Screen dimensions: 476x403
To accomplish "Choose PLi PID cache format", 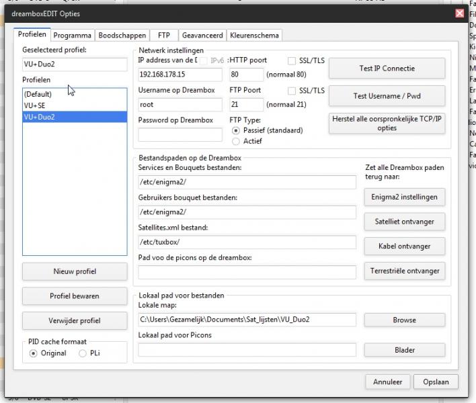I will [x=83, y=353].
